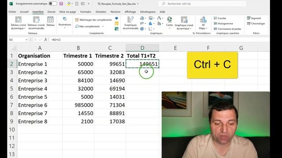Switch to the Données tab
Screen dimensions: 282x158
101,12
